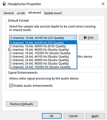Choose 24 bit, 192000 Hz (Studio Quality)
This screenshot has height=120, width=107.
pos(43,67)
